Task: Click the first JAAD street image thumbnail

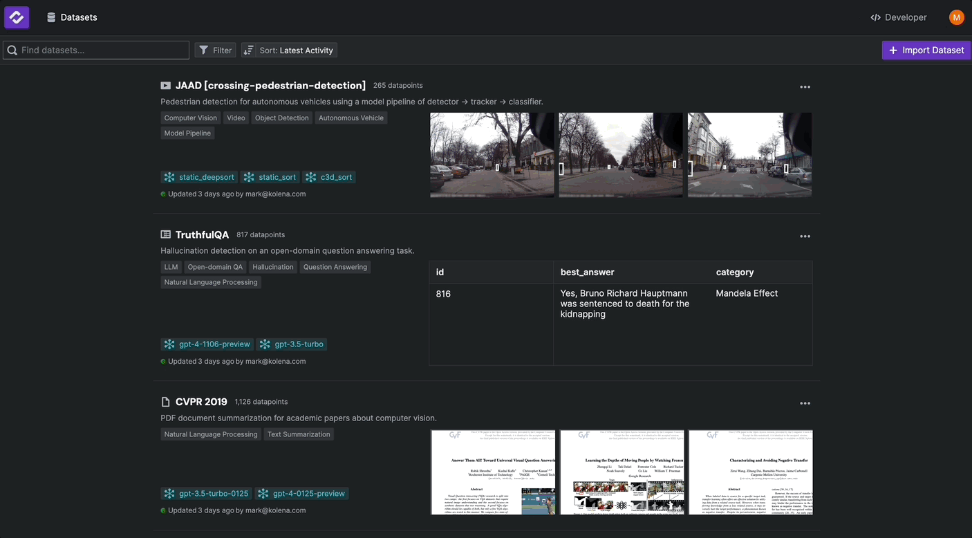Action: point(492,154)
